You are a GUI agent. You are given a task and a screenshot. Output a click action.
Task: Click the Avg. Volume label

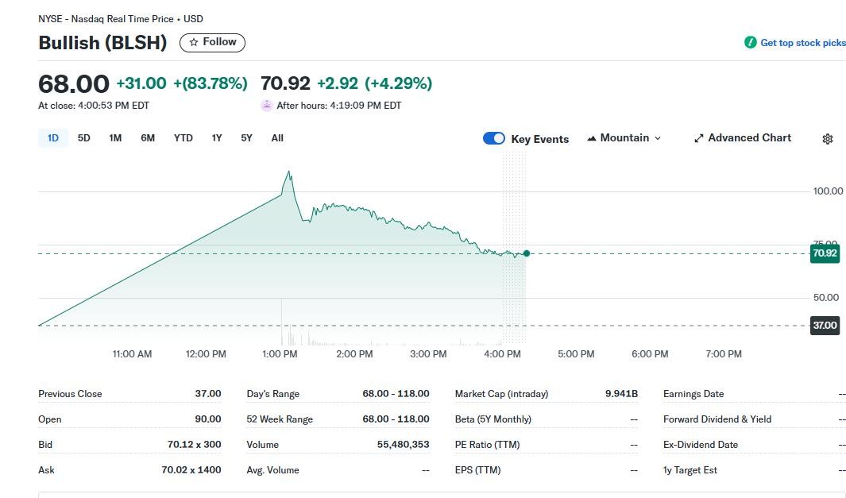click(272, 470)
